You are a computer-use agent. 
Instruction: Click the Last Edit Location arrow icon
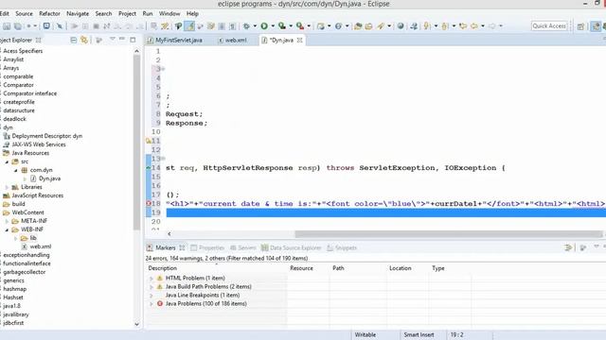pos(463,26)
